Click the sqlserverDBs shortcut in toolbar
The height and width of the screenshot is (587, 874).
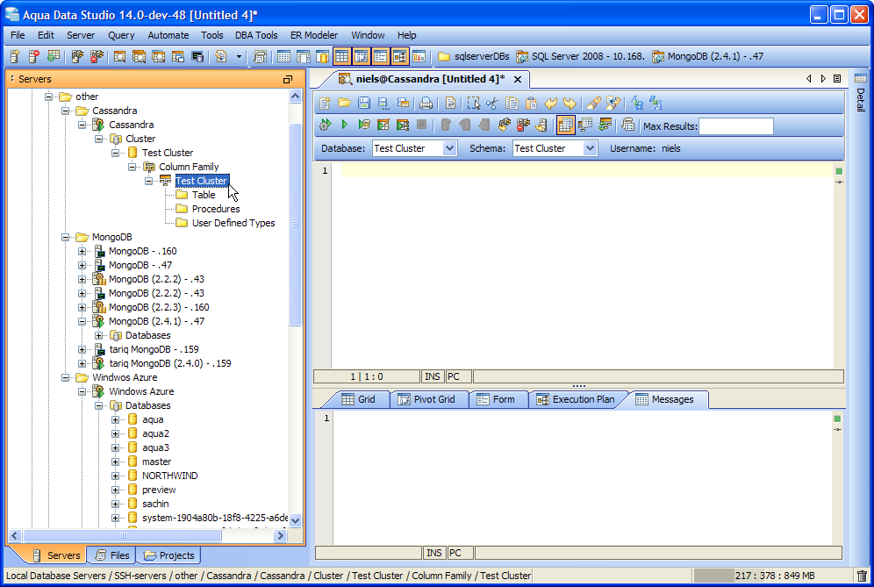pos(474,56)
